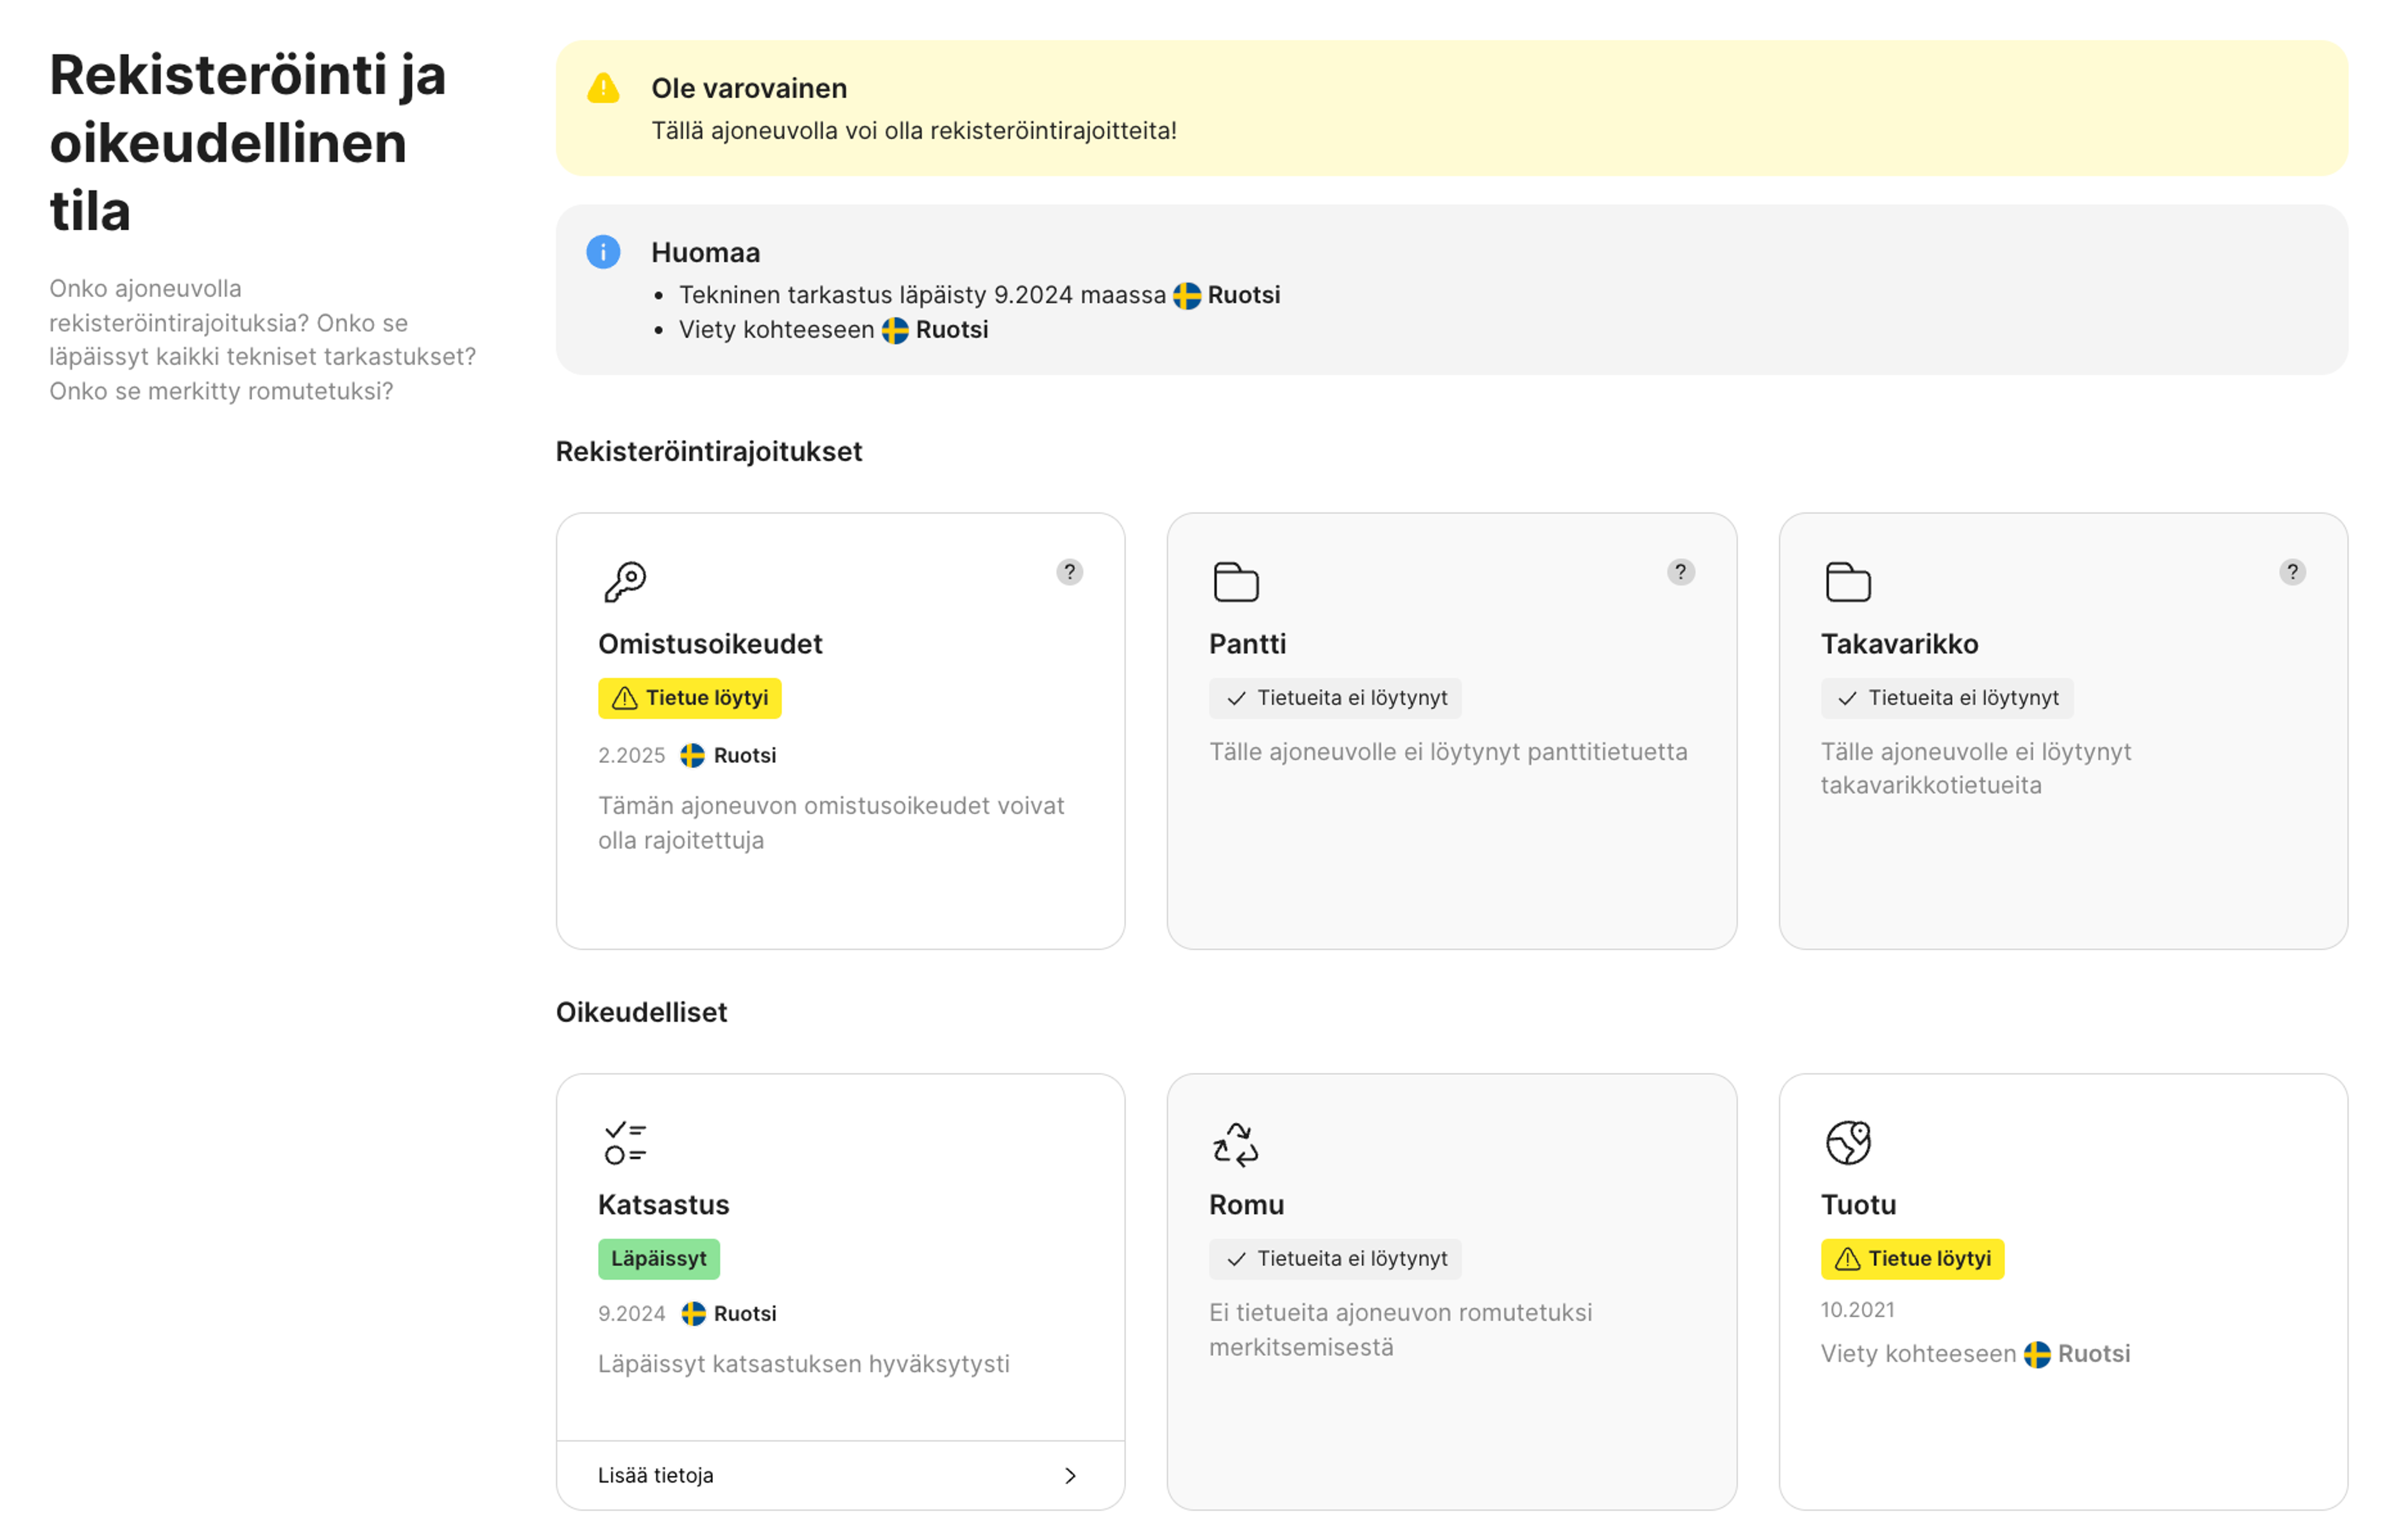This screenshot has width=2397, height=1540.
Task: Open help icon on Takavarikko card
Action: coord(2292,572)
